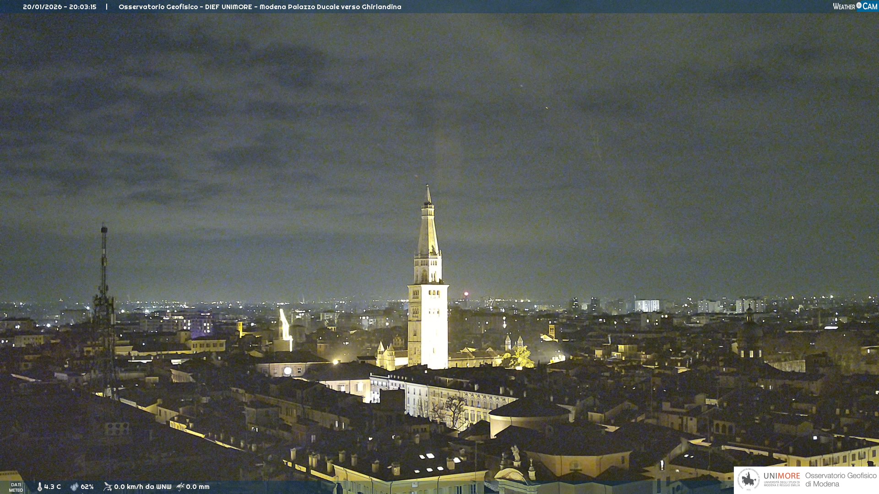Image resolution: width=879 pixels, height=494 pixels.
Task: Click the 0.0 km/h da WNW wind reading
Action: 142,487
